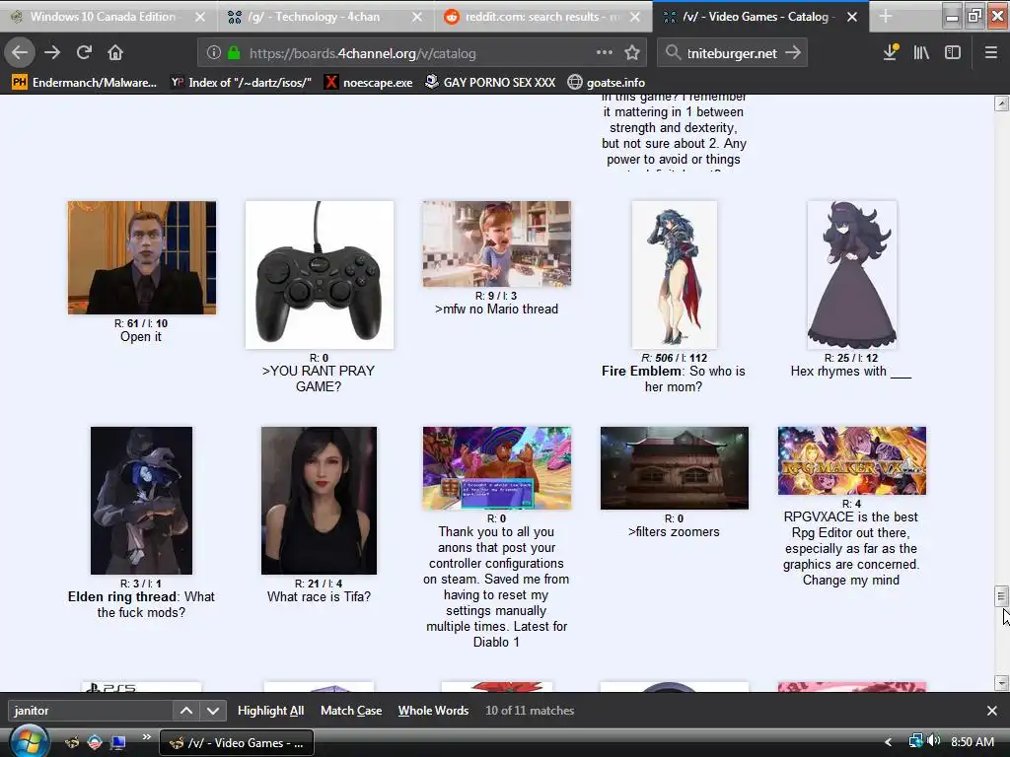Open the '>mfw no Mario thread' thumbnail
1010x757 pixels.
497,244
